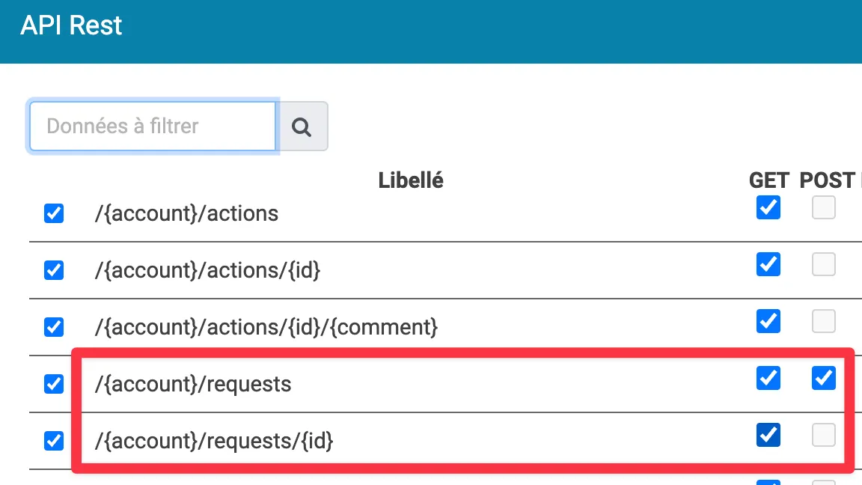Type in the Données à filtrer field
Screen dimensions: 862x485
tap(153, 126)
